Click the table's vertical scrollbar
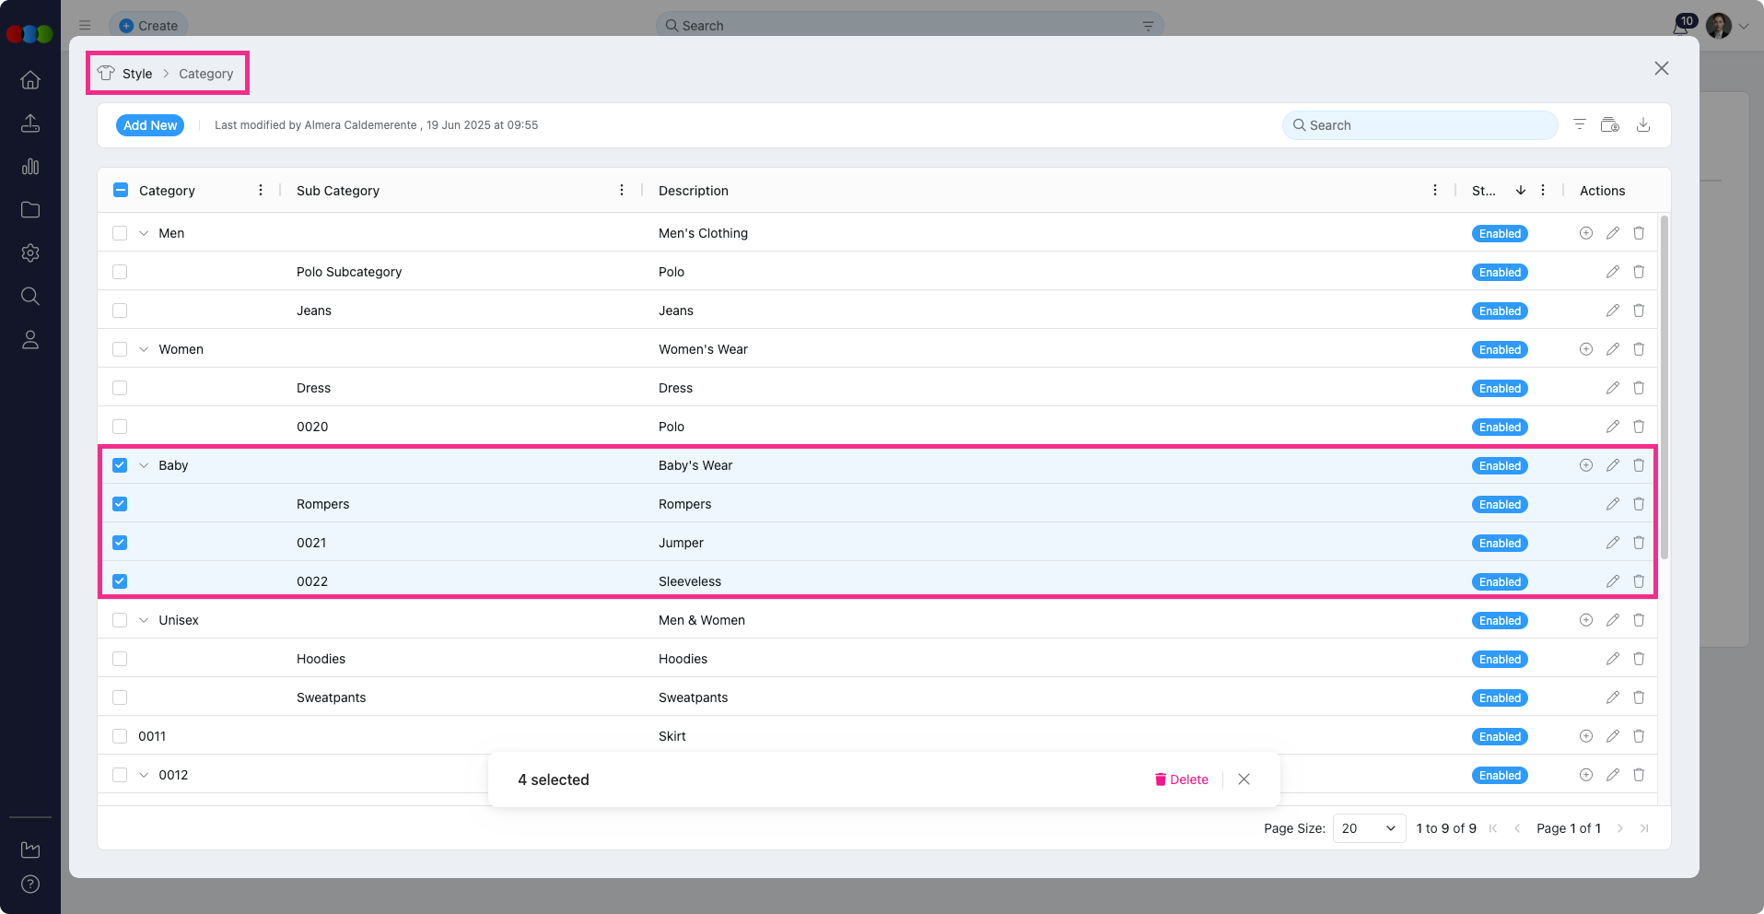The image size is (1764, 914). [x=1664, y=387]
